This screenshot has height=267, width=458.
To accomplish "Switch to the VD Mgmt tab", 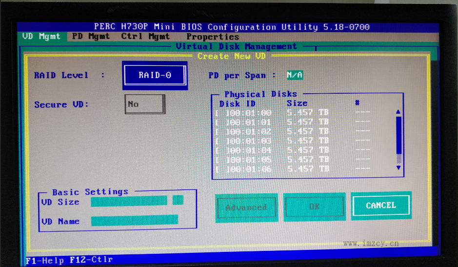I will tap(41, 37).
